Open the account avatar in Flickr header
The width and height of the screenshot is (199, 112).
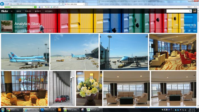pyautogui.click(x=194, y=11)
